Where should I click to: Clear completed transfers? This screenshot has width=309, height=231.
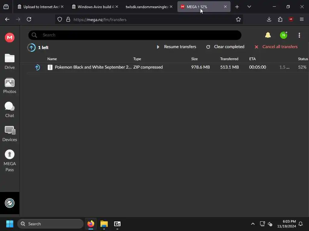(x=225, y=47)
